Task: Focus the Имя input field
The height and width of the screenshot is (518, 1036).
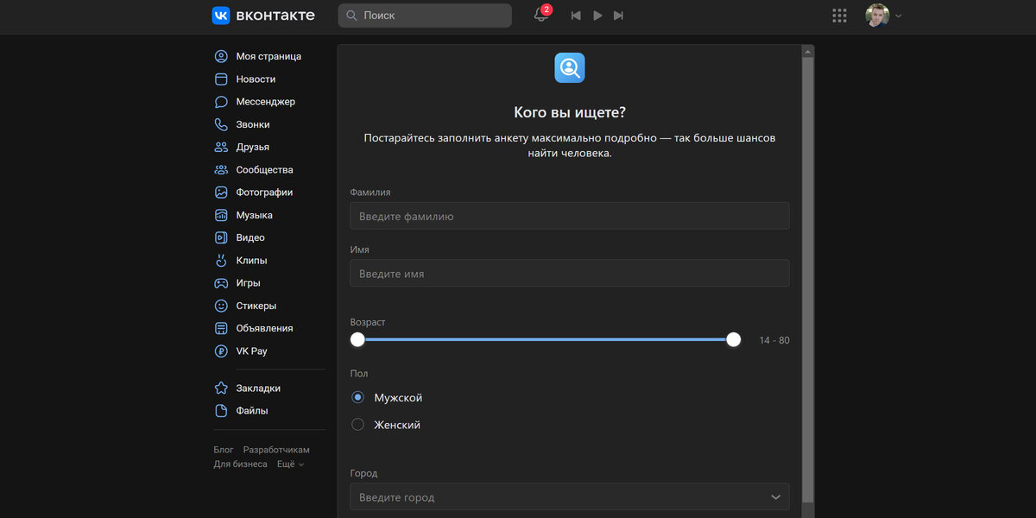Action: (570, 273)
